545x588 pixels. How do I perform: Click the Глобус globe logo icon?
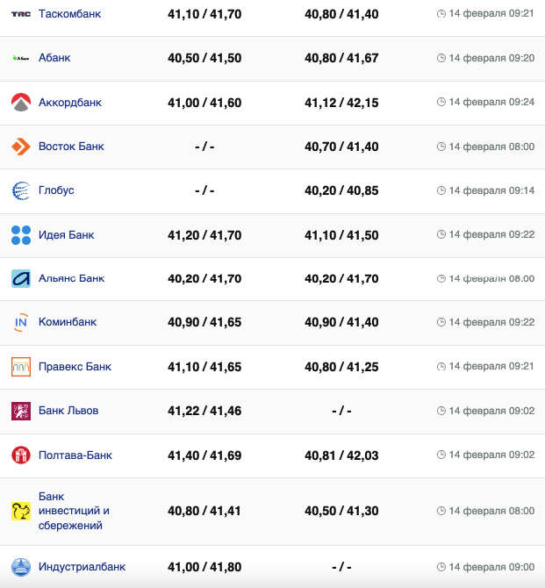click(x=21, y=190)
